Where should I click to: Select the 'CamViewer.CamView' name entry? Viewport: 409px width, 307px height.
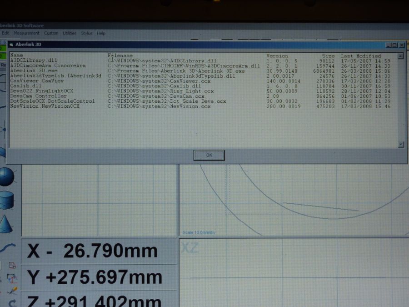coord(37,81)
